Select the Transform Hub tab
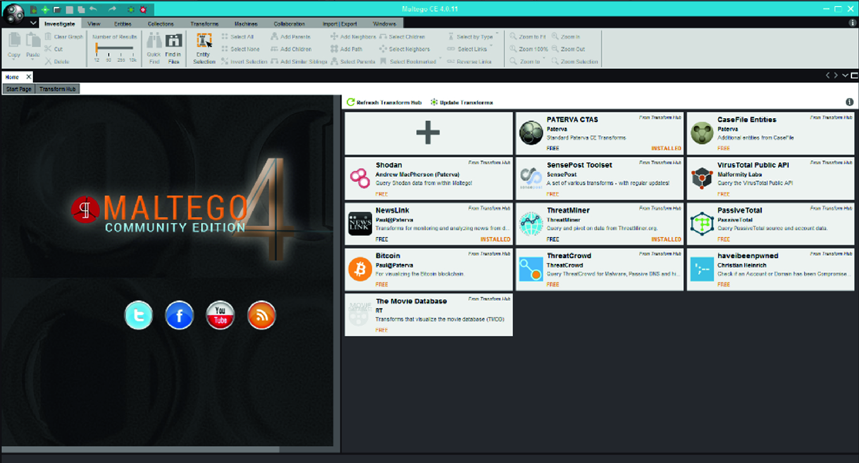Image resolution: width=859 pixels, height=463 pixels. (x=58, y=89)
